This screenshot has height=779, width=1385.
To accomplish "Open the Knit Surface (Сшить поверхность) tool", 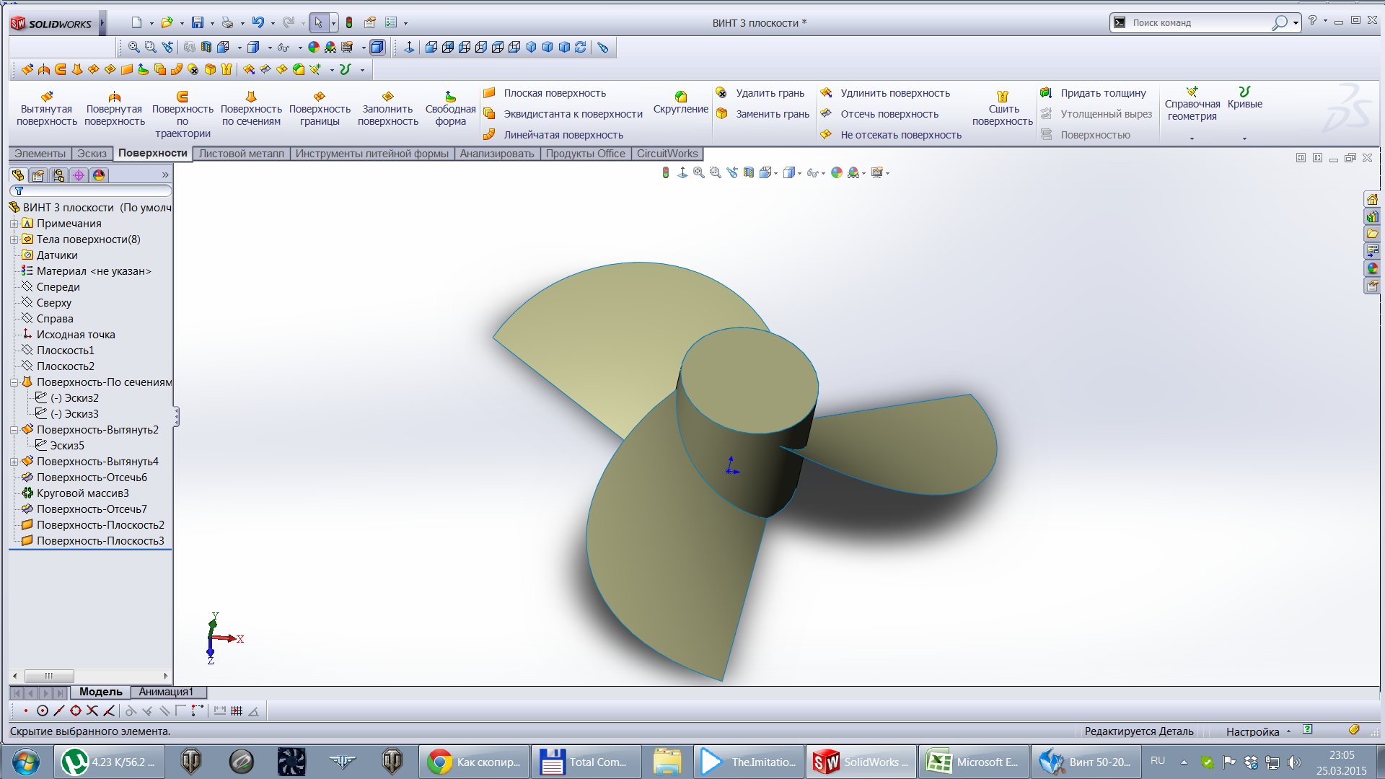I will click(1003, 108).
